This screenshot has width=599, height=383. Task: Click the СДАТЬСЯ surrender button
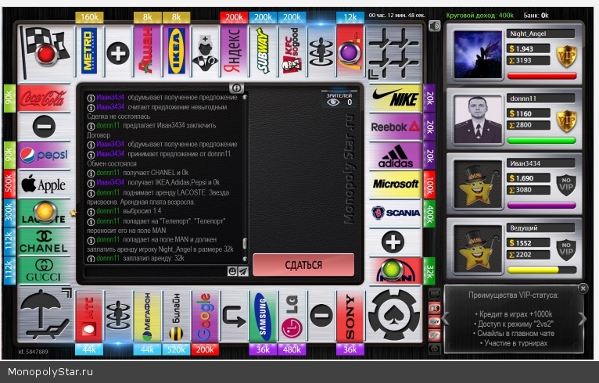[303, 265]
